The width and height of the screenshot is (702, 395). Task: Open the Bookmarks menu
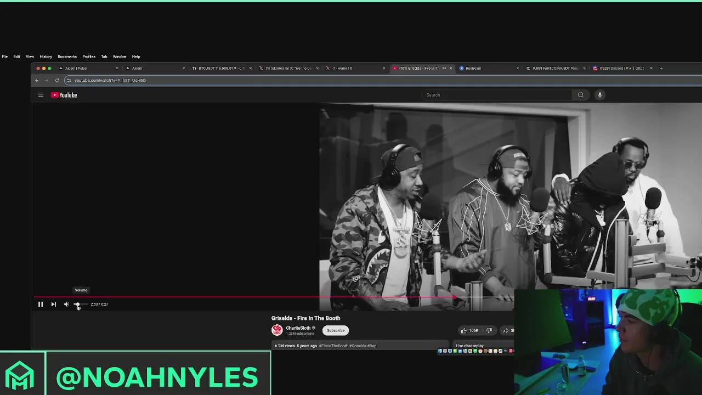pos(67,57)
